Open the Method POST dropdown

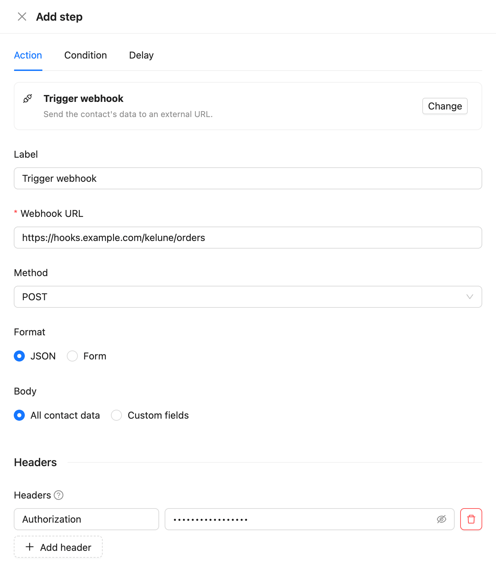[248, 297]
